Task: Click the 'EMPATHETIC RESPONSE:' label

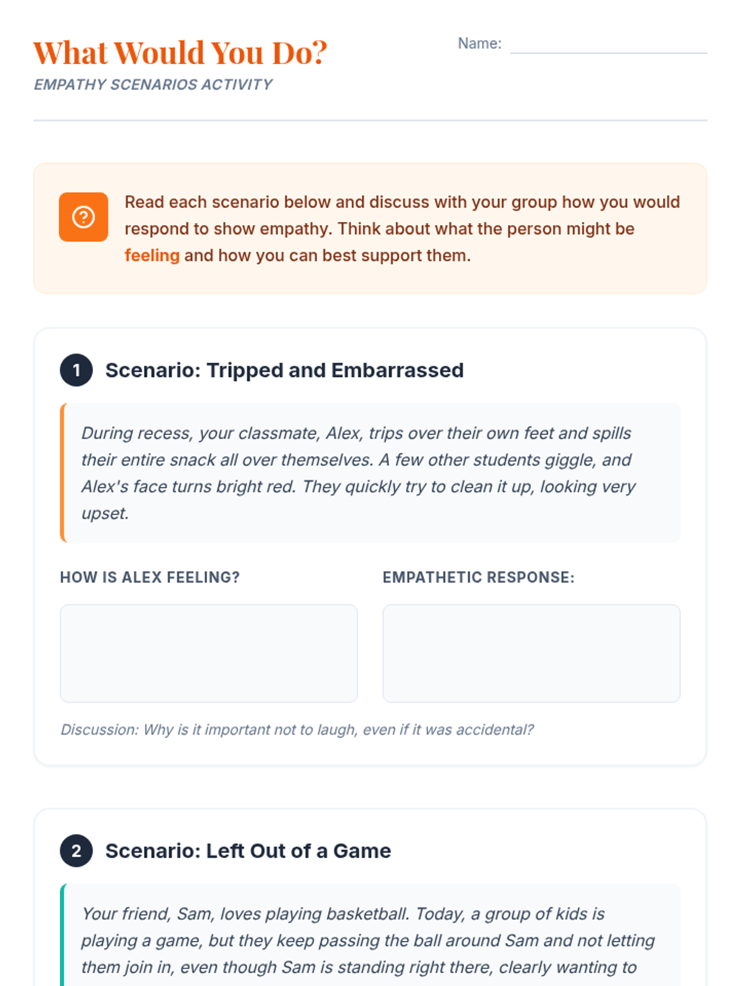Action: (479, 577)
